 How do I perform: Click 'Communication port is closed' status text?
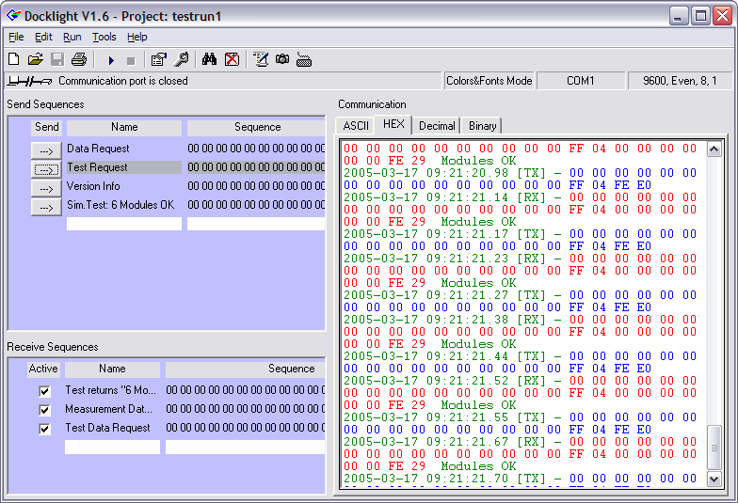tap(122, 81)
